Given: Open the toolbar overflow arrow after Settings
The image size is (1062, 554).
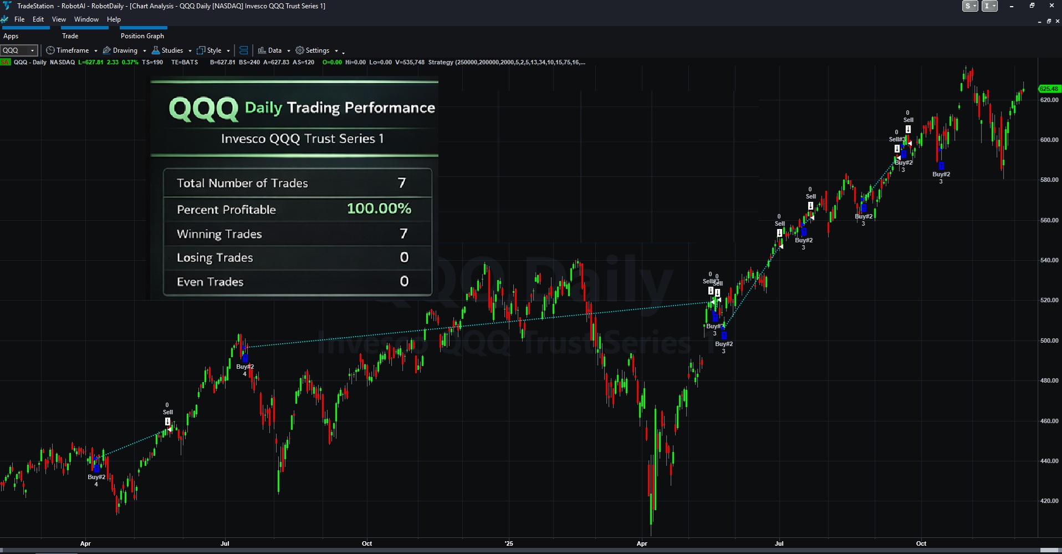Looking at the screenshot, I should point(344,52).
